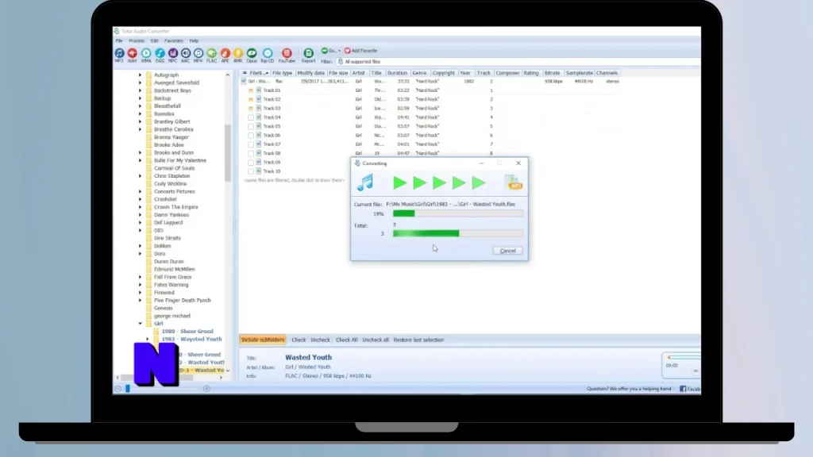The image size is (813, 457).
Task: Open the Edit menu
Action: (x=155, y=41)
